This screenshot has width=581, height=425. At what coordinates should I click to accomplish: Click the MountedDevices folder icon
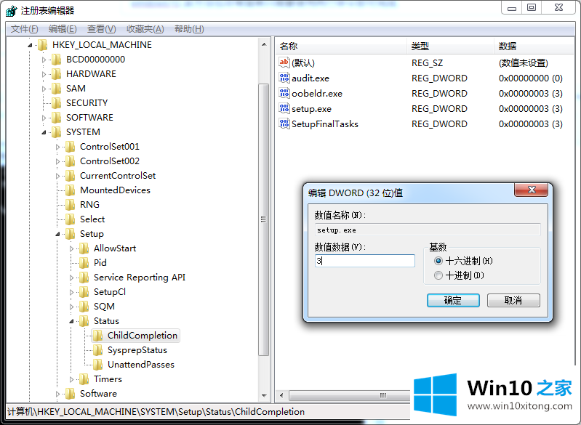point(70,190)
